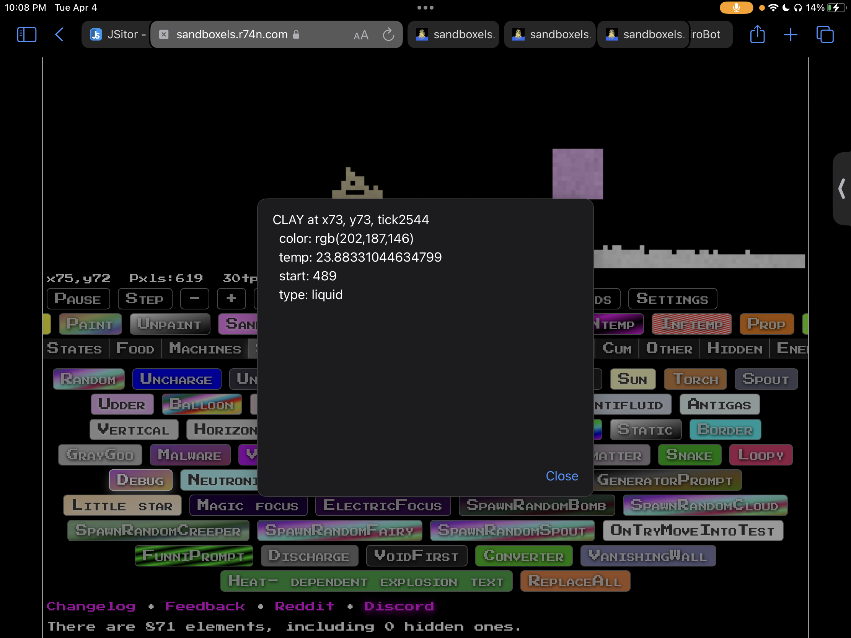Decrease brush size with minus button
Viewport: 851px width, 638px height.
coord(195,298)
